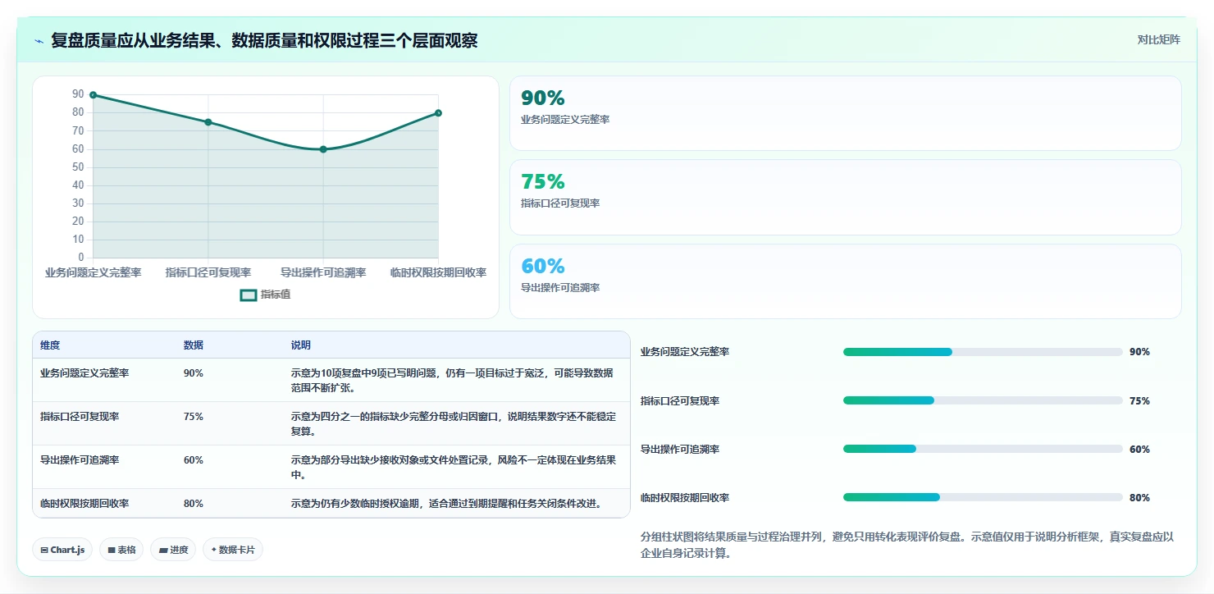
Task: Click the chart point for 临时权限按期回收率
Action: pos(438,113)
